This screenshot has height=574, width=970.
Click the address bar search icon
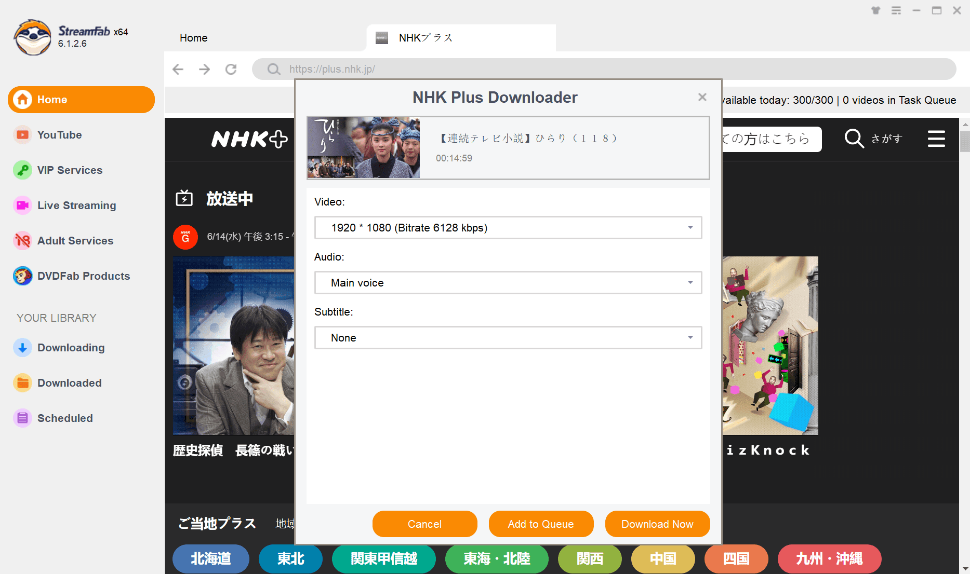[x=273, y=69]
